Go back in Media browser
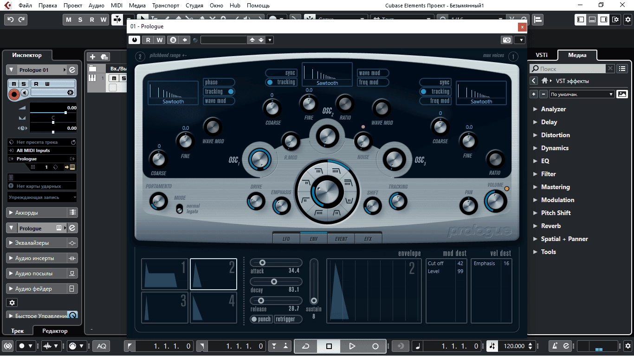634x356 pixels. point(534,81)
